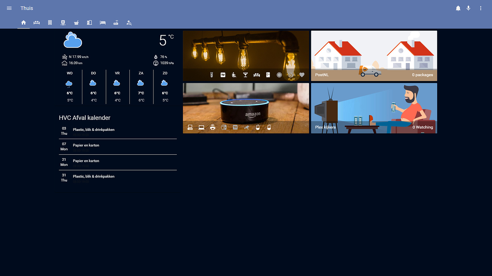The height and width of the screenshot is (276, 492).
Task: Open the bed room tab in the navigation bar
Action: pos(103,22)
